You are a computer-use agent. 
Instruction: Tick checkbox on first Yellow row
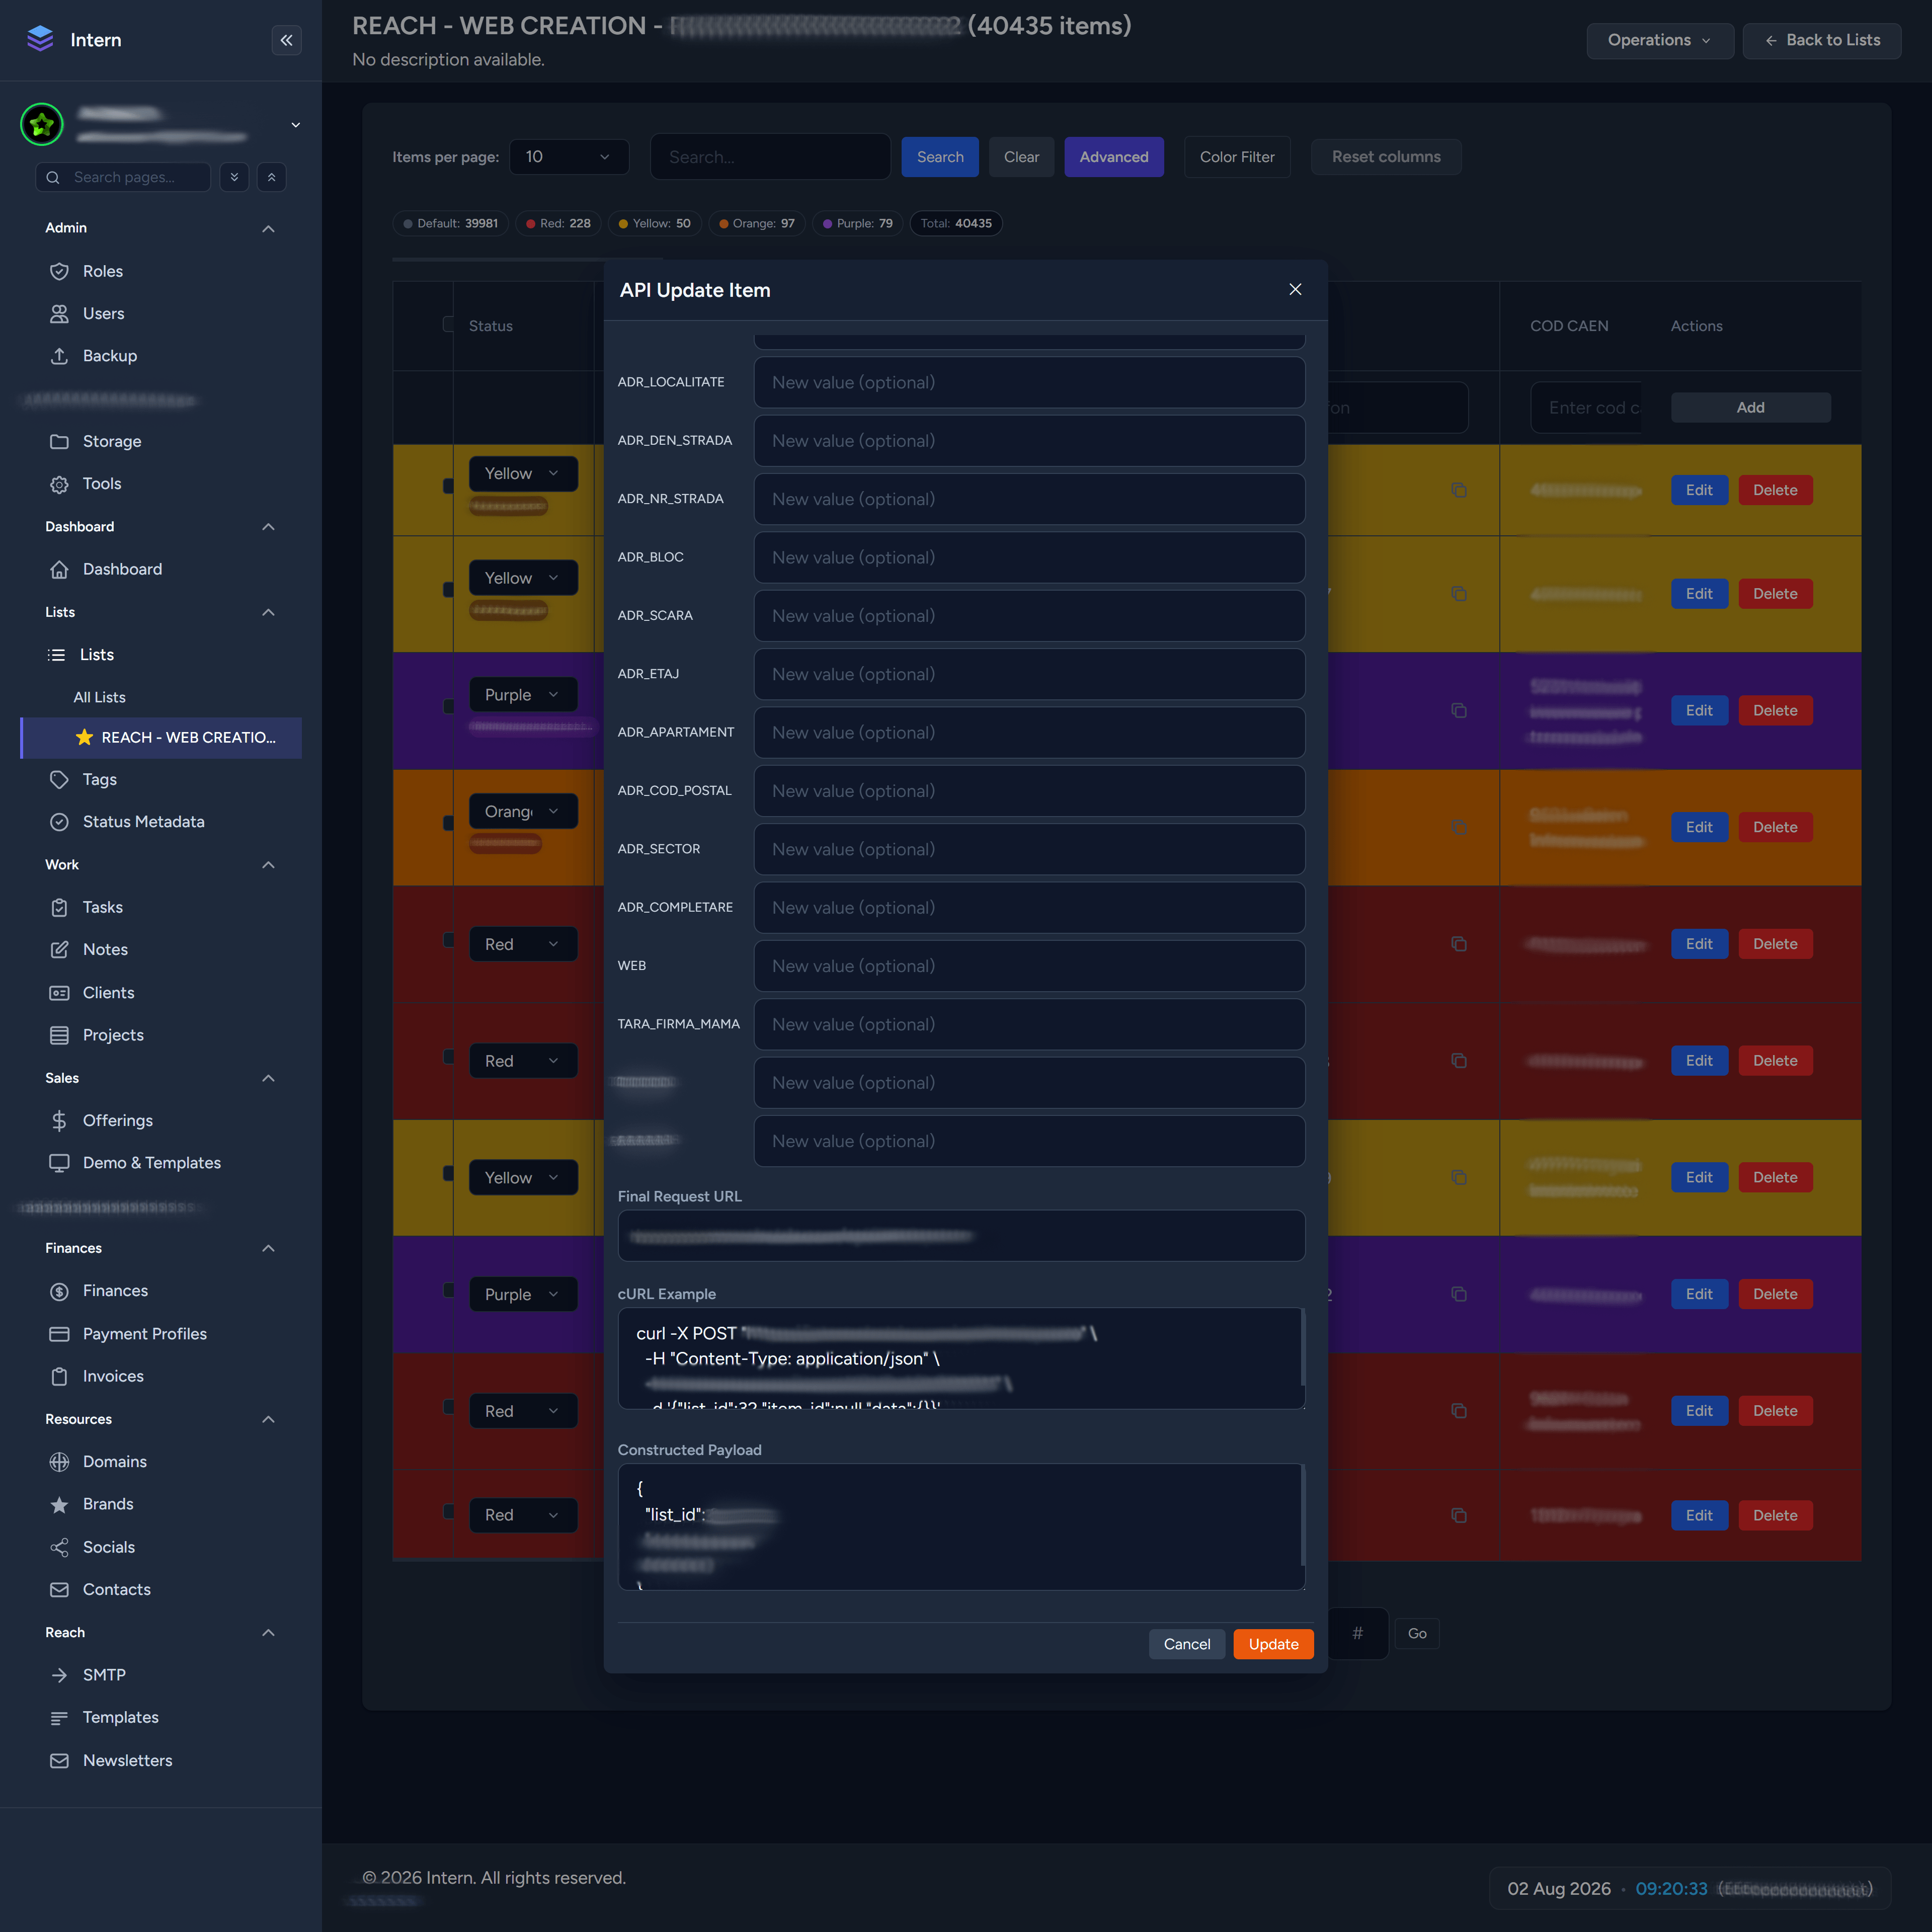click(x=447, y=486)
